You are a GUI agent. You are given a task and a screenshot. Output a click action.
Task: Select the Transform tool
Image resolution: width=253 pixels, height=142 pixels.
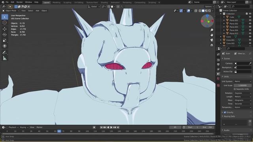click(x=5, y=46)
